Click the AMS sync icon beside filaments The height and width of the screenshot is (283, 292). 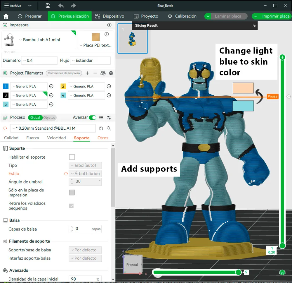tap(103, 73)
